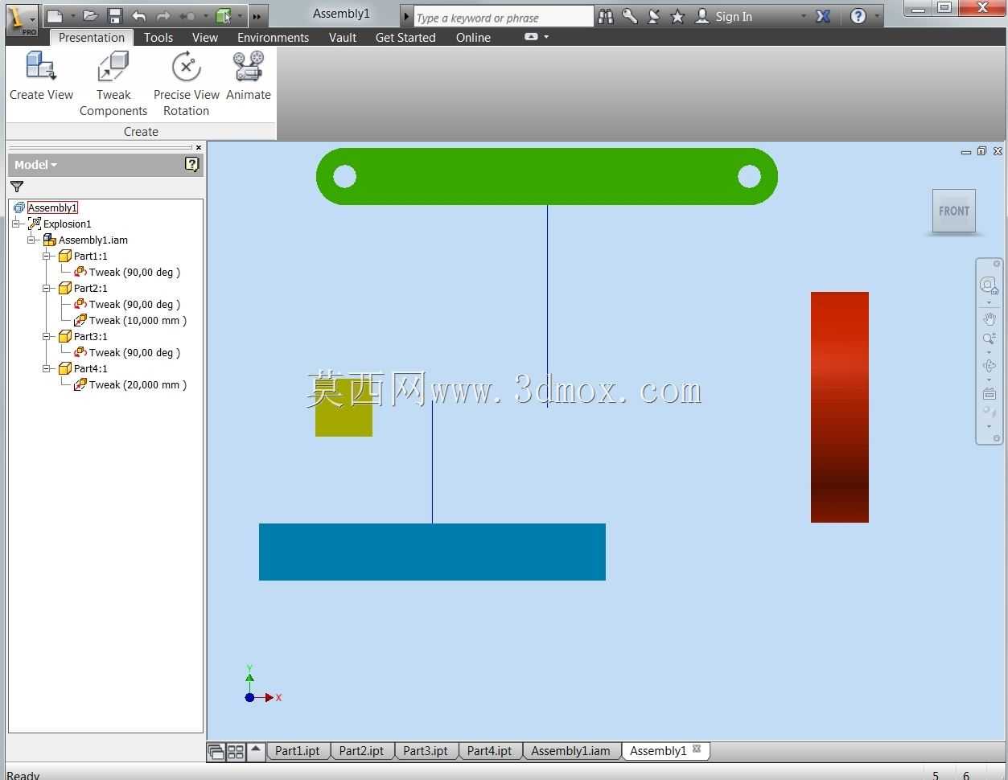Click the Look At icon in navigation bar
Image resolution: width=1008 pixels, height=780 pixels.
989,394
